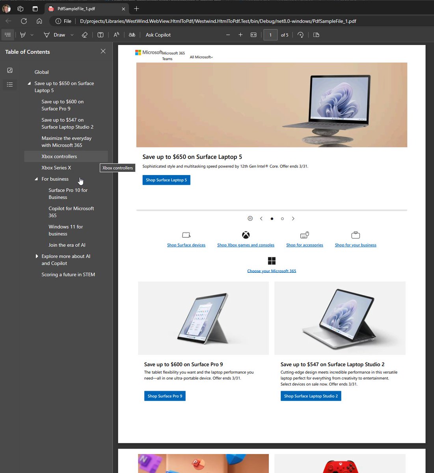Open Shop for accessories link
Viewport: 434px width, 473px height.
pyautogui.click(x=304, y=245)
